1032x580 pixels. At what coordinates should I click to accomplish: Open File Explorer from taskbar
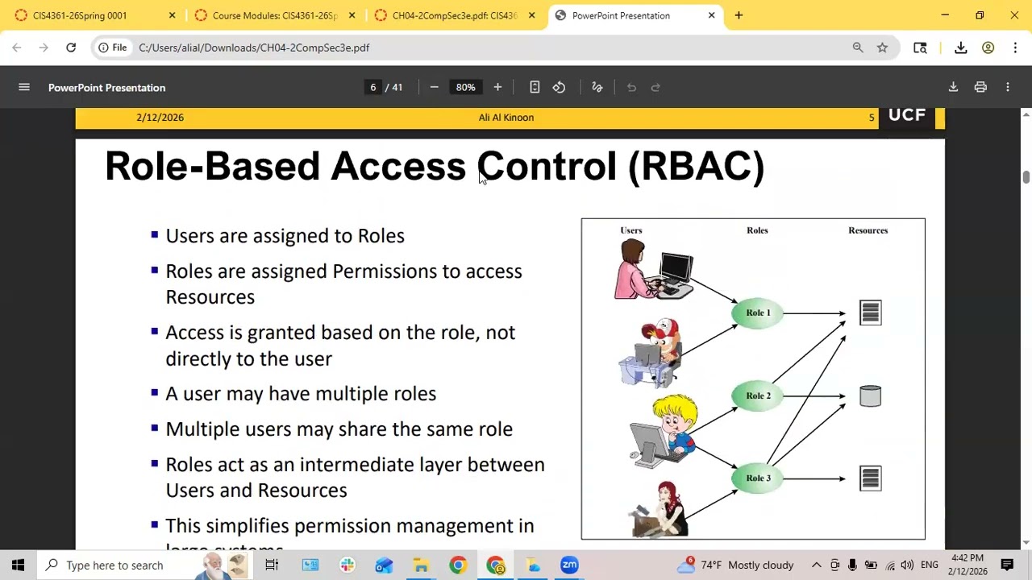click(x=421, y=565)
